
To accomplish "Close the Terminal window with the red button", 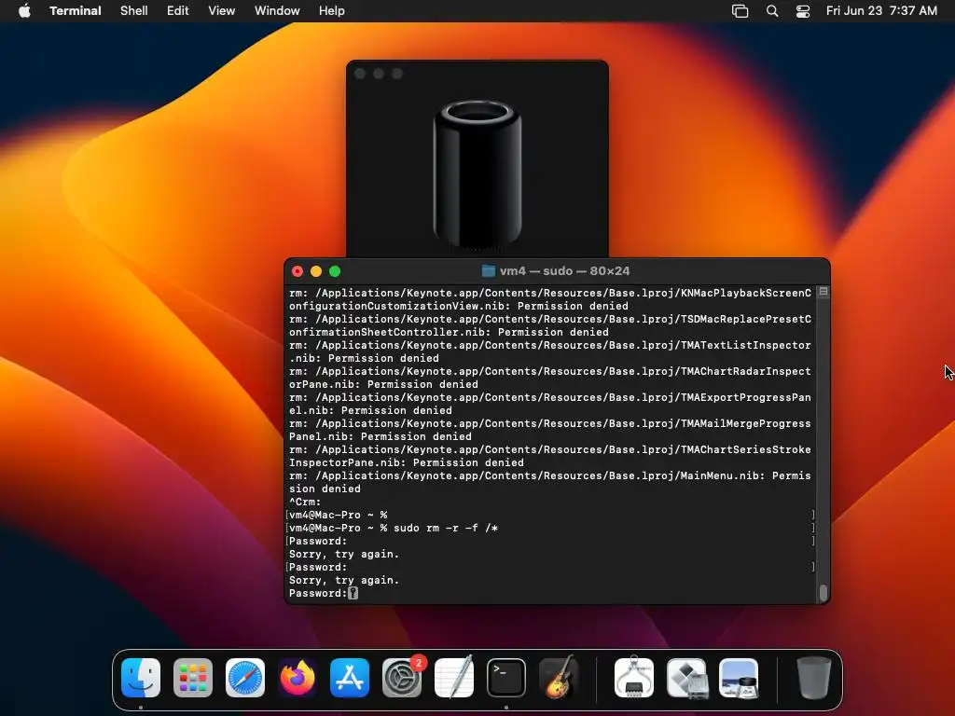I will (298, 271).
